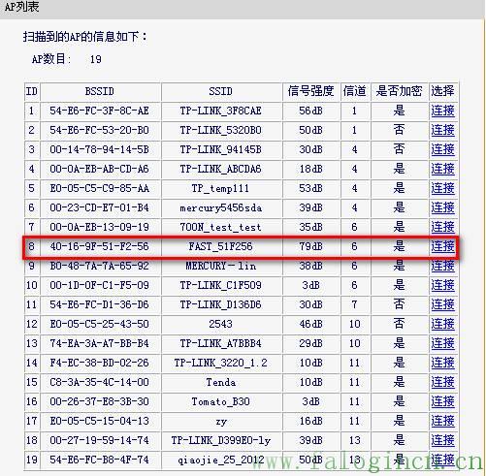Click SSID text Tenda
The height and width of the screenshot is (476, 486).
tap(220, 382)
